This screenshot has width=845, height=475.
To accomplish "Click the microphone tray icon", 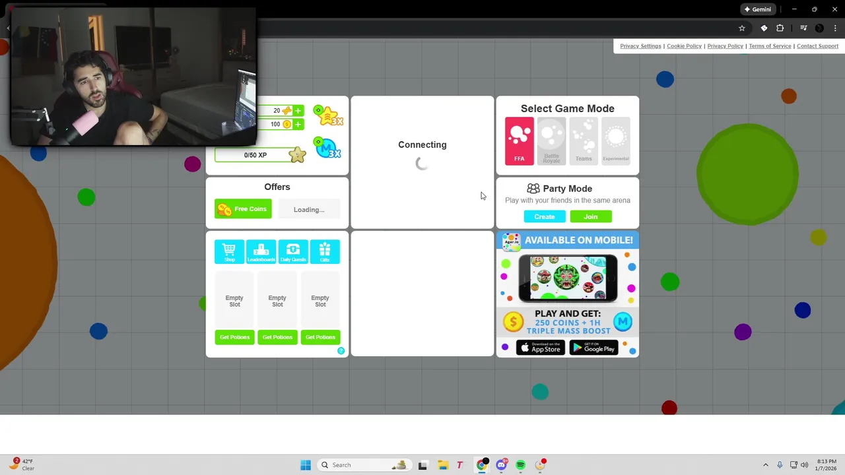I will tap(780, 465).
